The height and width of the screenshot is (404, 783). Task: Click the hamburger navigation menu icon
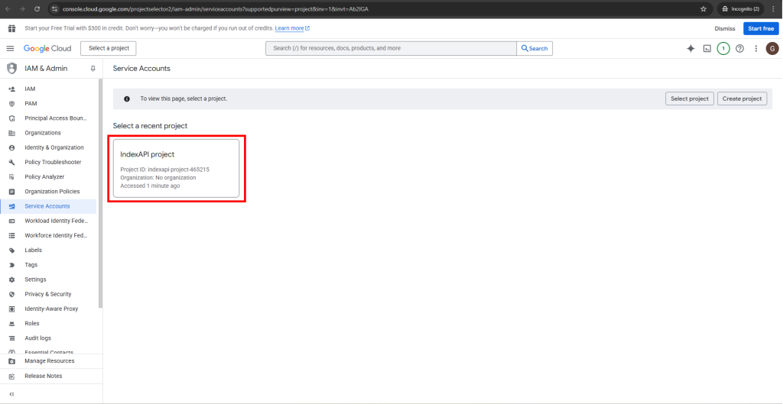pos(11,48)
